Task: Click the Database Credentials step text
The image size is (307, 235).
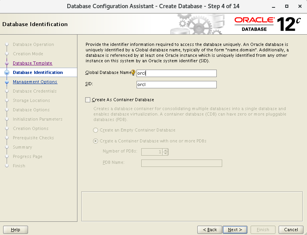Action: 35,91
